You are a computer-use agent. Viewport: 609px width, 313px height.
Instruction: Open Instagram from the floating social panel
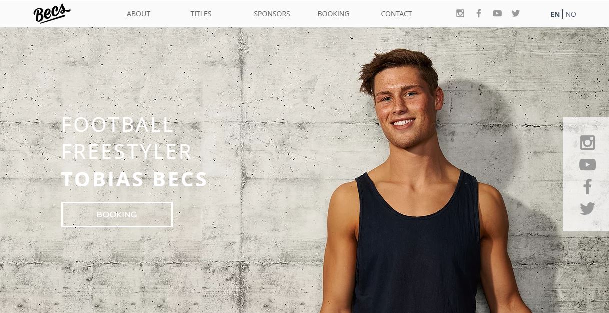[587, 143]
